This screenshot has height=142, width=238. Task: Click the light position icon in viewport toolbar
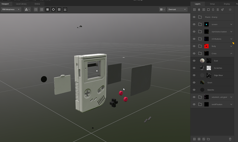tap(65, 9)
